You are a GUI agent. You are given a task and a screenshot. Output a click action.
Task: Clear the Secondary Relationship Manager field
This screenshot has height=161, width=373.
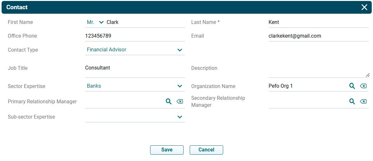coord(363,101)
